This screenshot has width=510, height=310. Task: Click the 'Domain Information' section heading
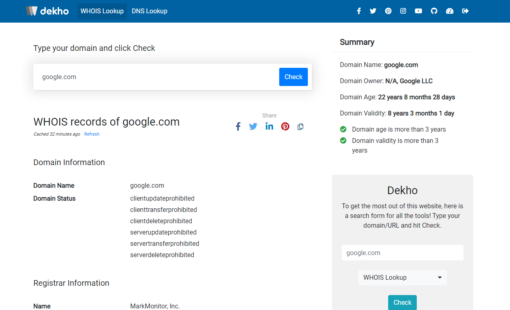pyautogui.click(x=69, y=162)
